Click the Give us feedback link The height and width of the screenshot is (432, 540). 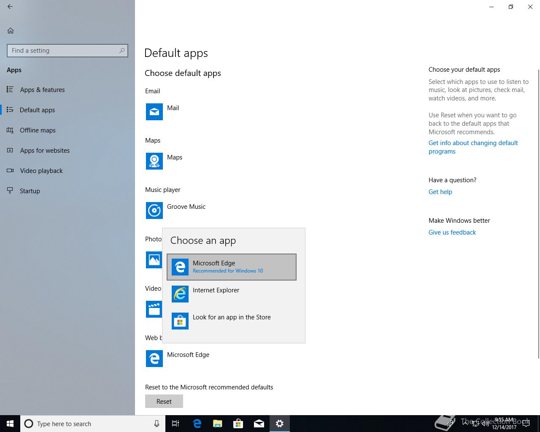pyautogui.click(x=452, y=232)
